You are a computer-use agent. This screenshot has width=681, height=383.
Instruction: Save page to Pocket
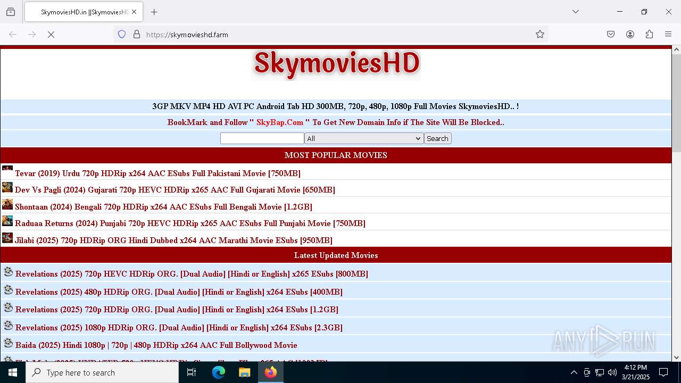tap(611, 34)
